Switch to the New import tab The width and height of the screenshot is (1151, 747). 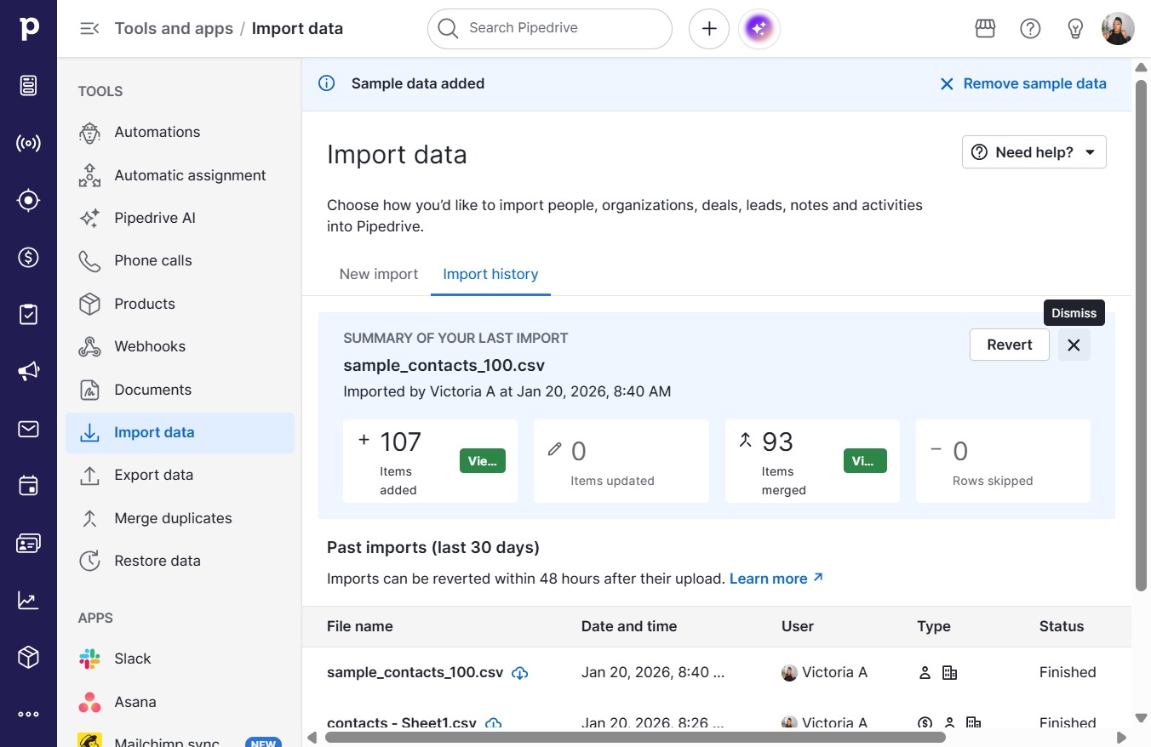tap(379, 274)
